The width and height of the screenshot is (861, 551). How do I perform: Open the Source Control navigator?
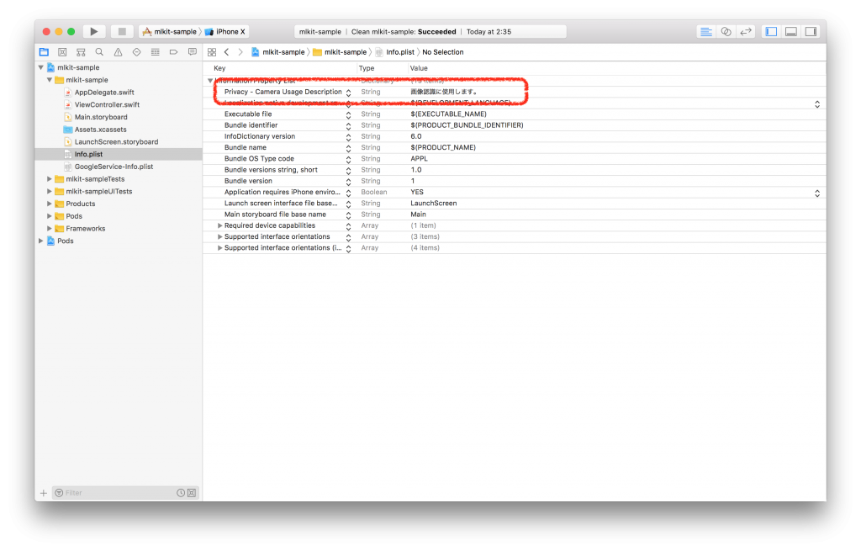coord(62,52)
